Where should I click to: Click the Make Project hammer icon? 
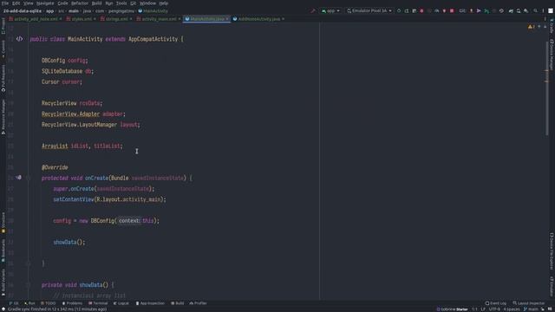(313, 11)
